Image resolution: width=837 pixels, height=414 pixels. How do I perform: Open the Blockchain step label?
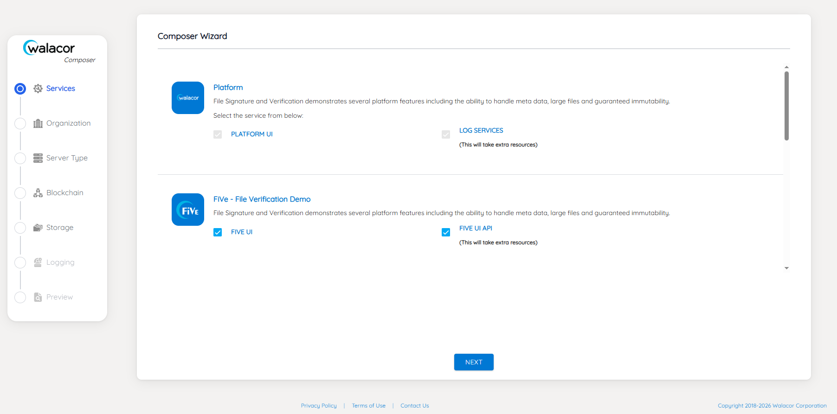[65, 193]
